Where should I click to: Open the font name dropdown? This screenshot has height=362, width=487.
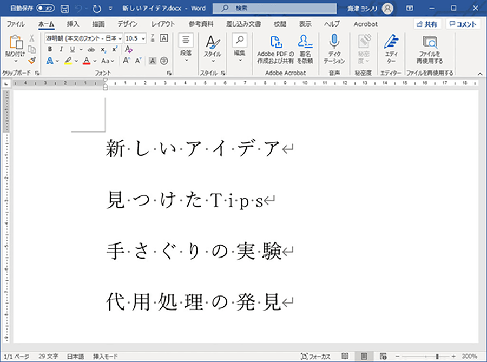(120, 38)
